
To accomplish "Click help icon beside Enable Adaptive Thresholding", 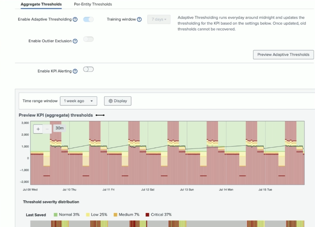I will click(75, 19).
